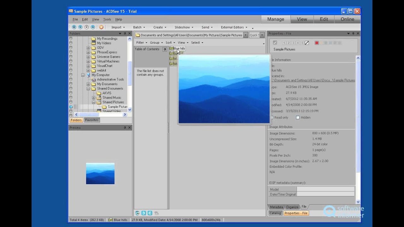The image size is (404, 227).
Task: Click the Up one folder icon
Action: (x=93, y=27)
